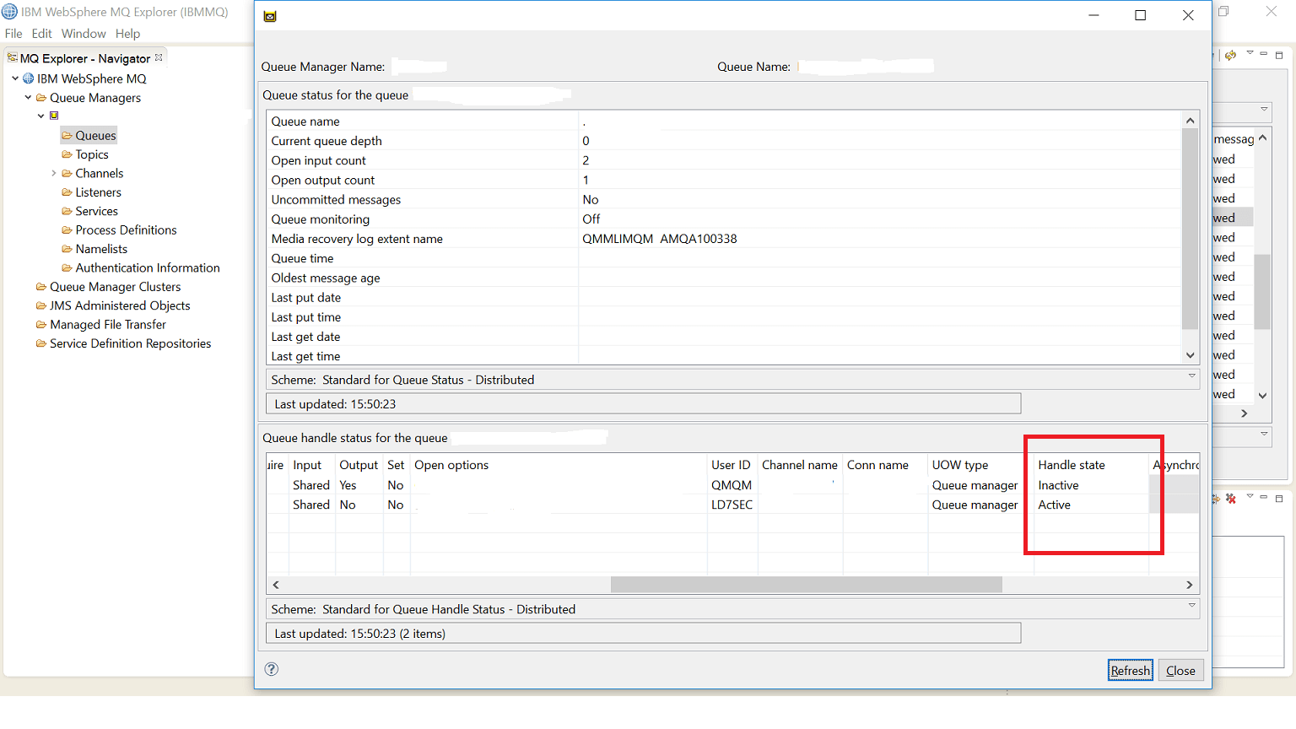
Task: Click queue status table scroll up arrow
Action: pyautogui.click(x=1191, y=121)
